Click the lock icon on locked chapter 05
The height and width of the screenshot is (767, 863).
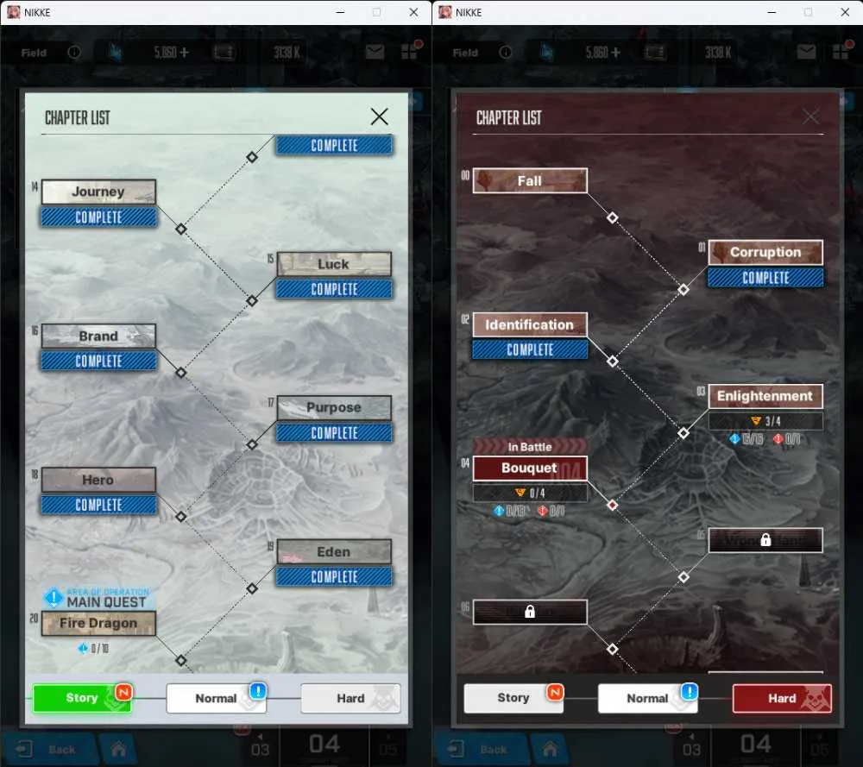[765, 540]
